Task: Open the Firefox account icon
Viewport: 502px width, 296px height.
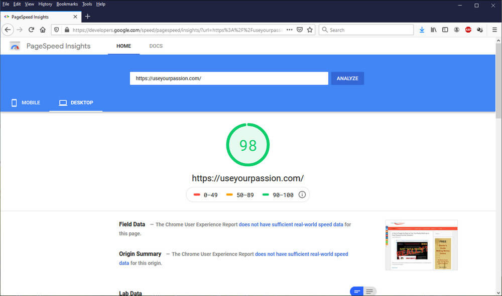Action: (x=456, y=30)
